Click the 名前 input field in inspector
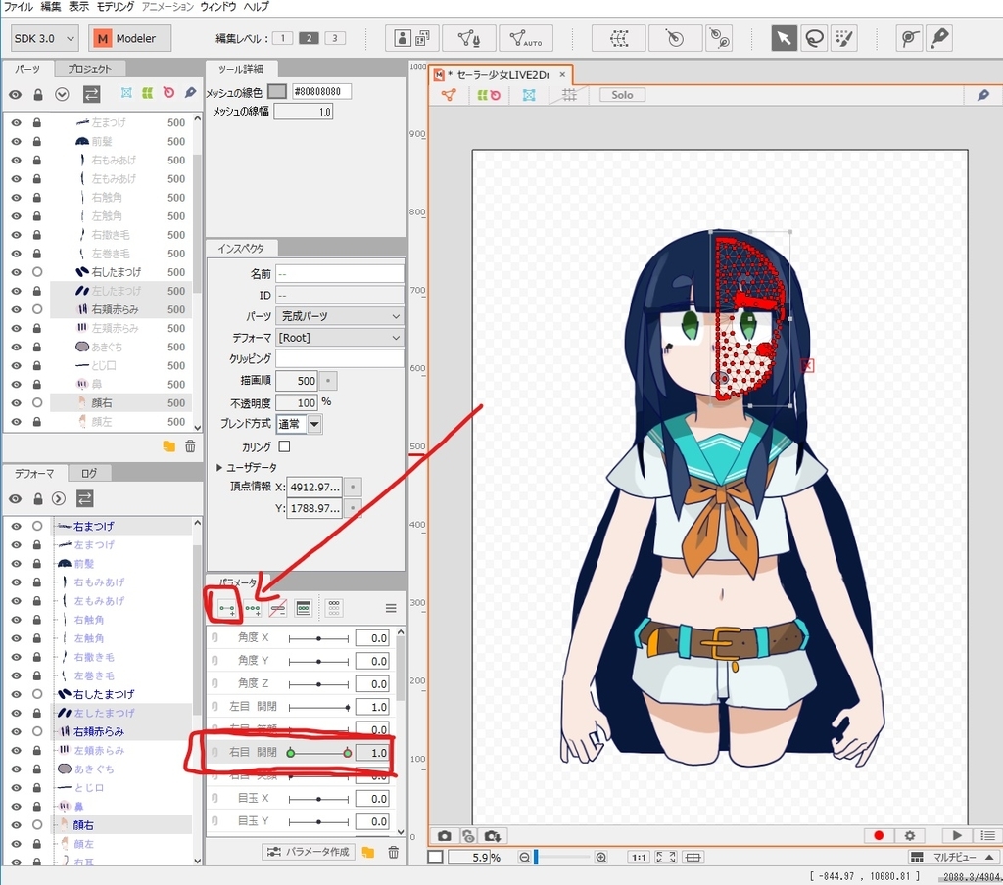The image size is (1003, 885). [x=340, y=274]
